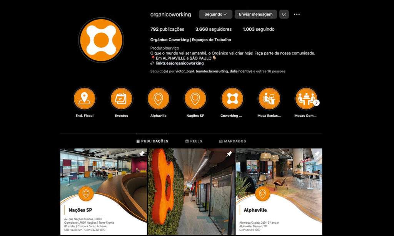
Task: Open the Alphaville story highlight
Action: pos(158,99)
